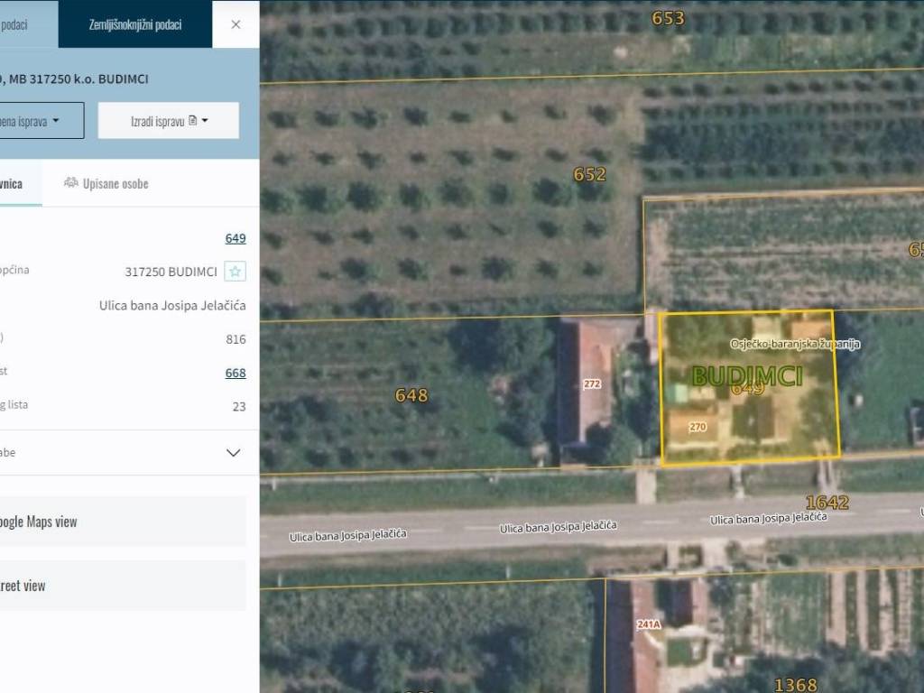Open Google Maps view
This screenshot has width=924, height=693.
(x=123, y=522)
